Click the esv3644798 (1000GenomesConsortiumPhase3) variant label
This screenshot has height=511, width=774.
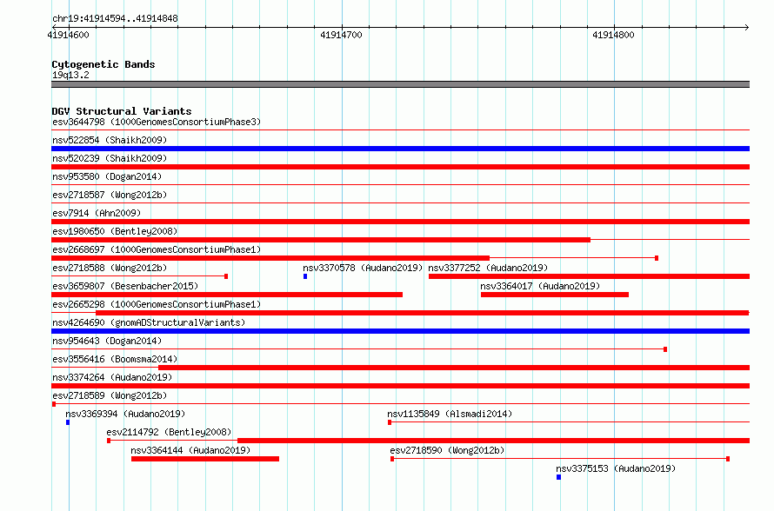click(157, 122)
